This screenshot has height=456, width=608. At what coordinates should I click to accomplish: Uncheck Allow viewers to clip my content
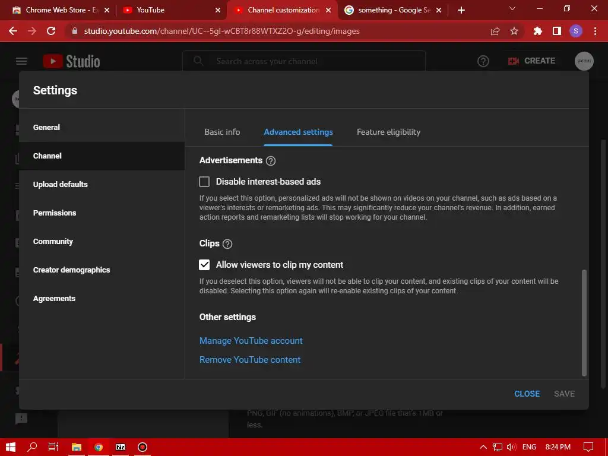click(204, 265)
